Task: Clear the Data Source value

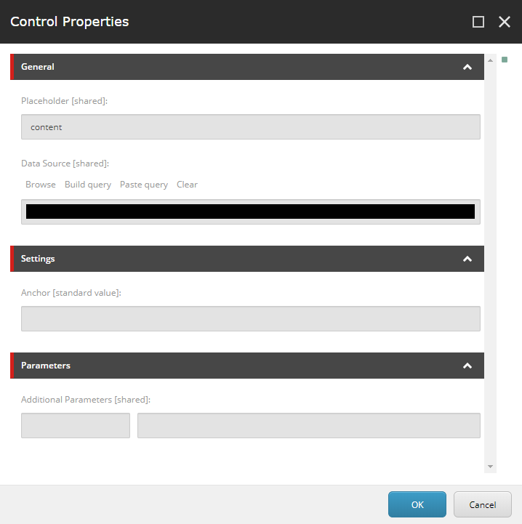Action: 187,185
